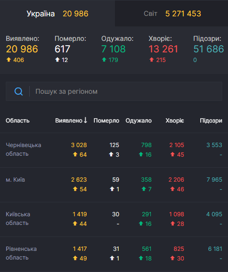Sort table by Одужало column
Screen dimensions: 228x272
(138, 121)
